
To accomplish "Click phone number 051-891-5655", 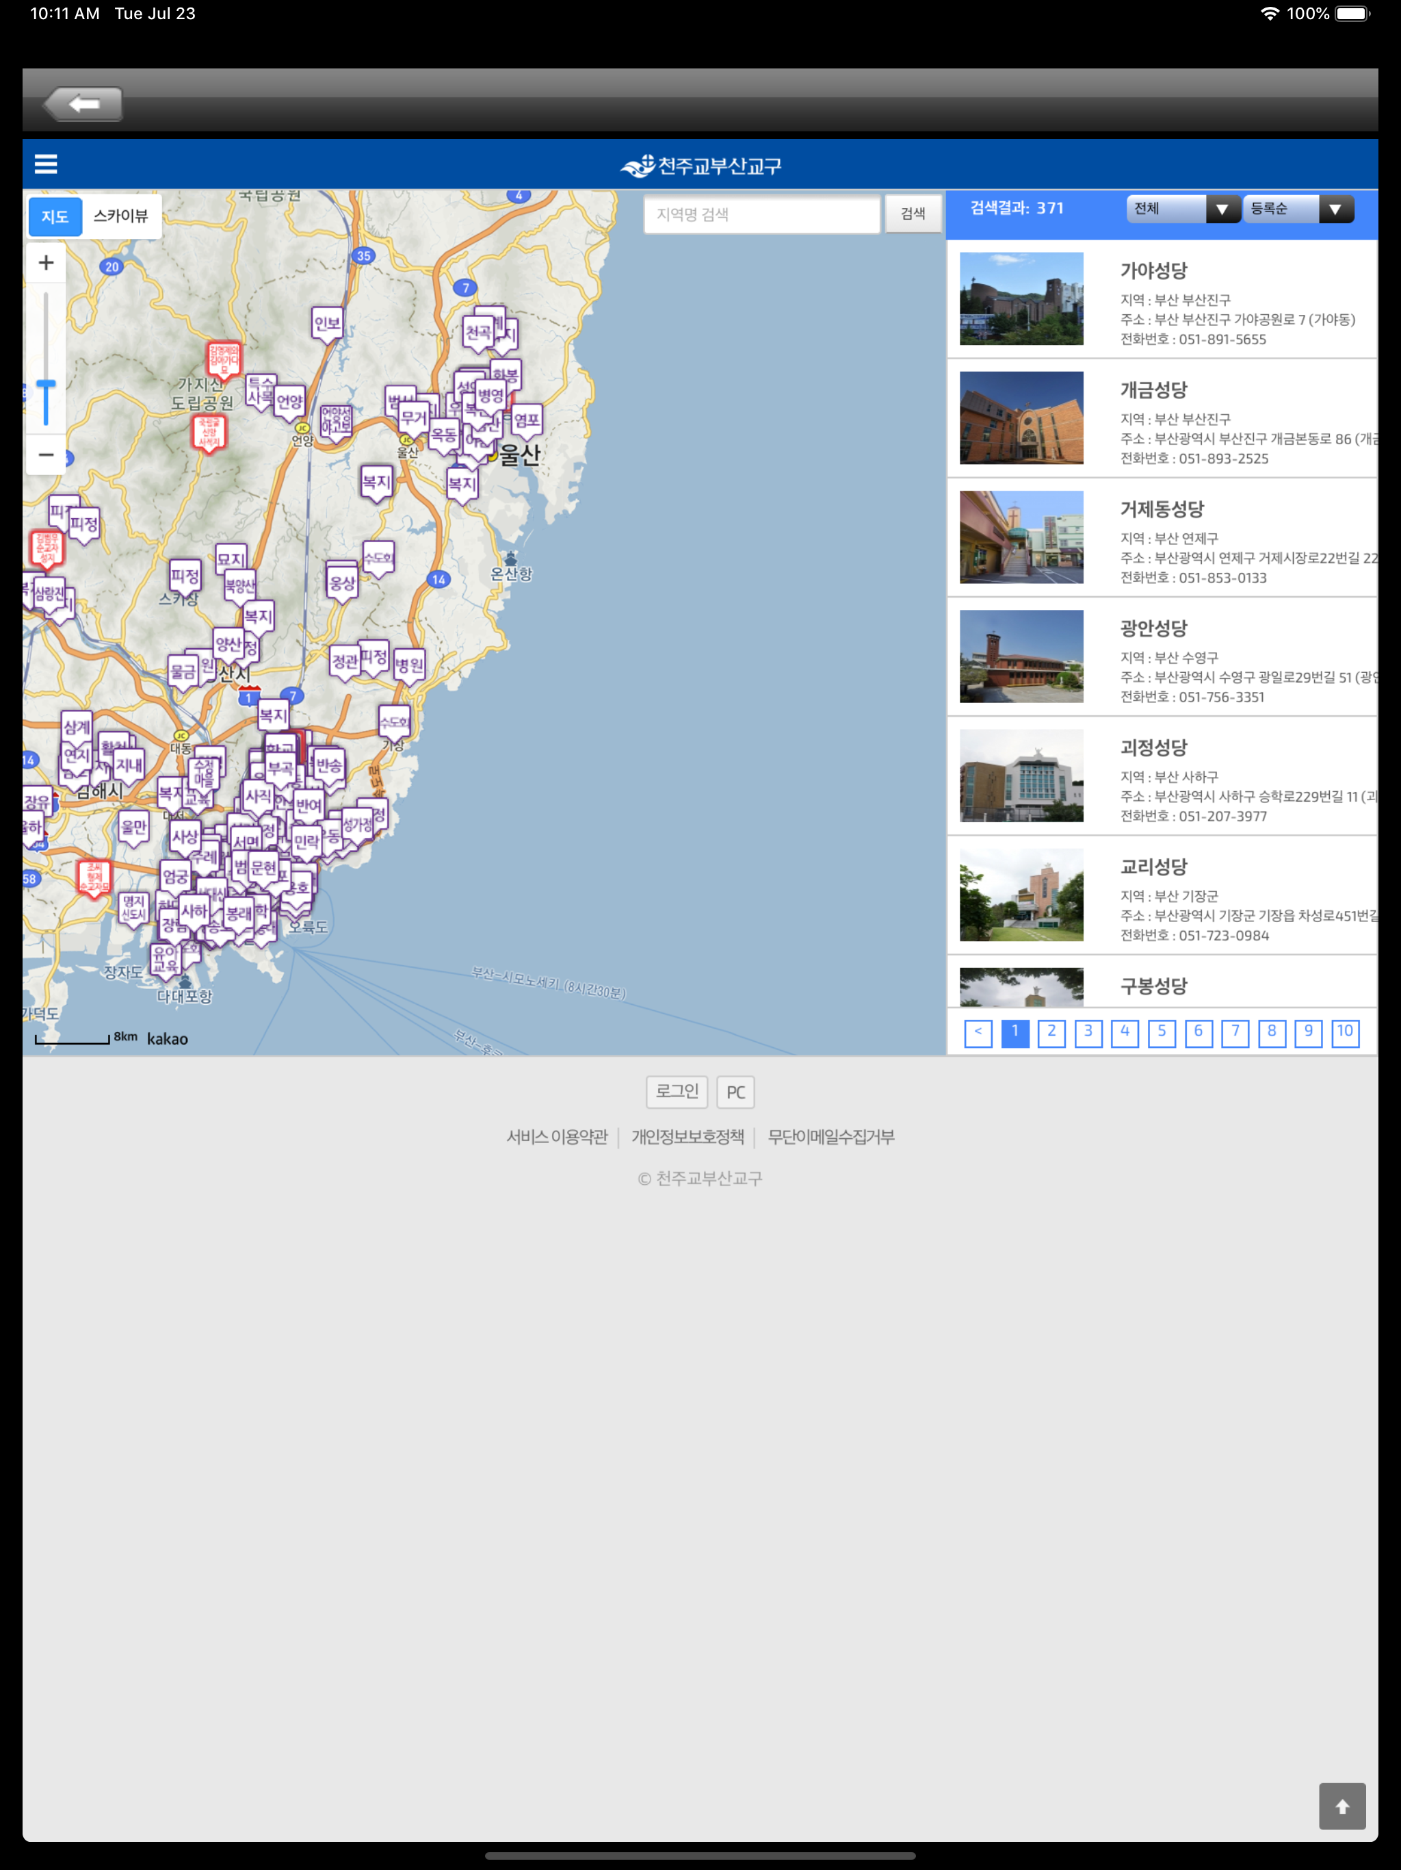I will tap(1222, 339).
